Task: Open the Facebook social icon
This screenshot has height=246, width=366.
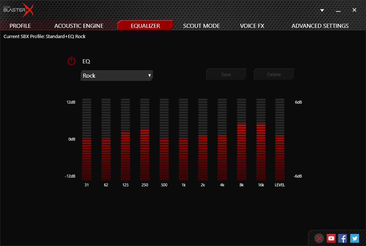Action: (343, 238)
